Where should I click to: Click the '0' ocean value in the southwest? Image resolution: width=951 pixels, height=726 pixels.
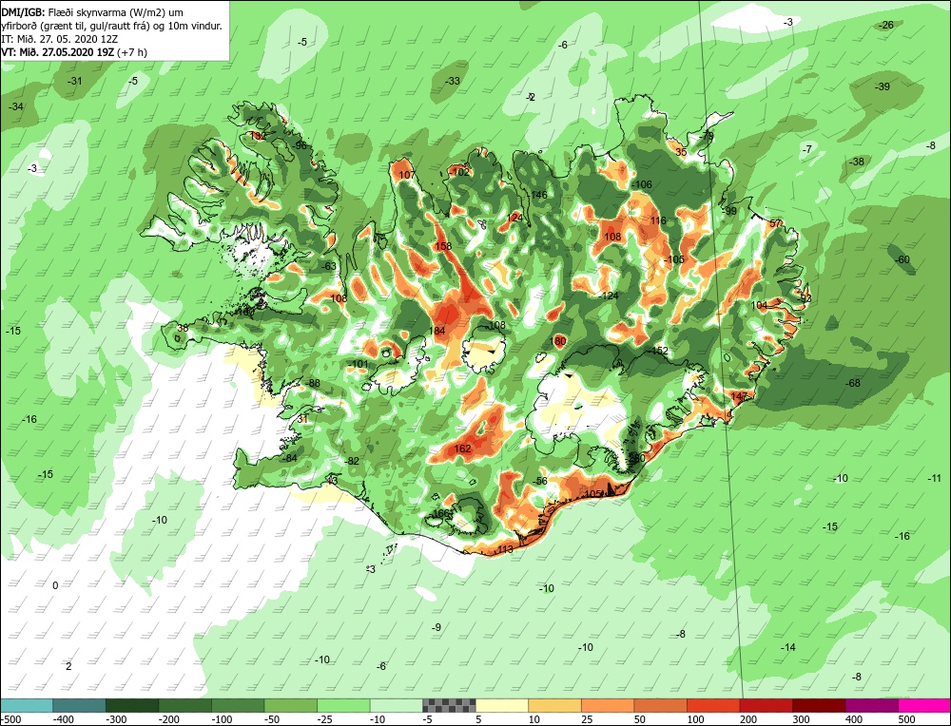(x=55, y=585)
